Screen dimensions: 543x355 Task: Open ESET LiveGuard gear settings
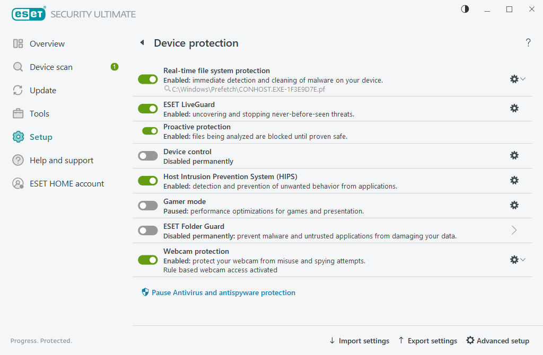(514, 108)
